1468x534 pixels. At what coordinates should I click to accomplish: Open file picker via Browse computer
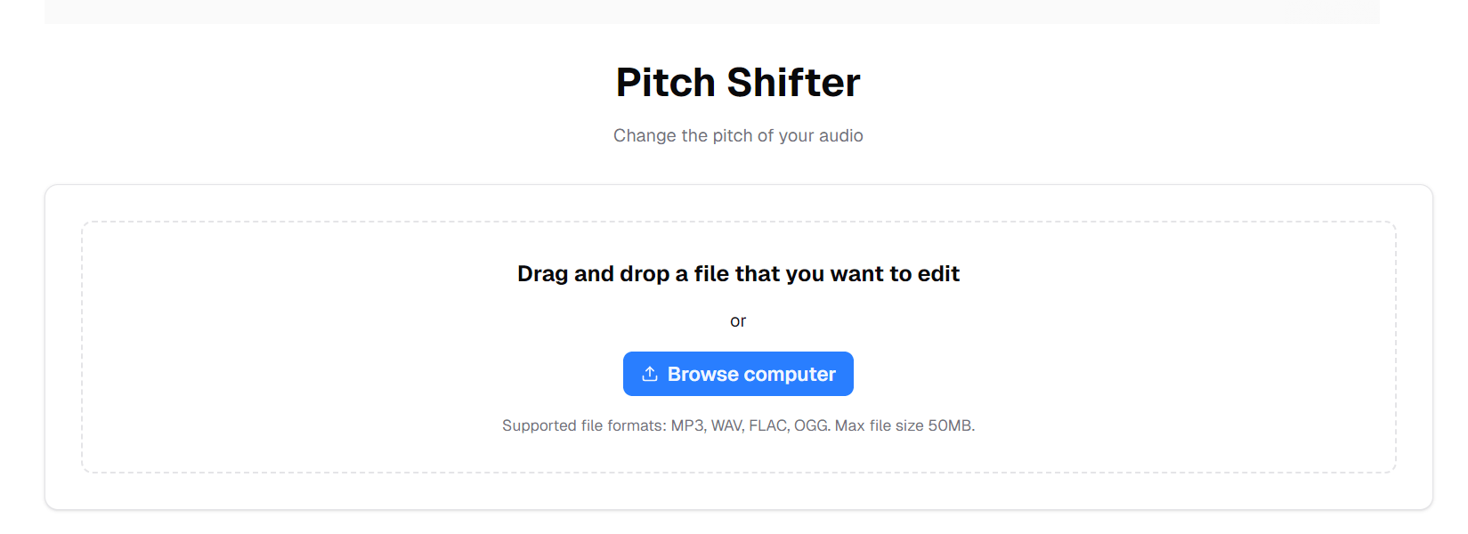click(x=737, y=374)
